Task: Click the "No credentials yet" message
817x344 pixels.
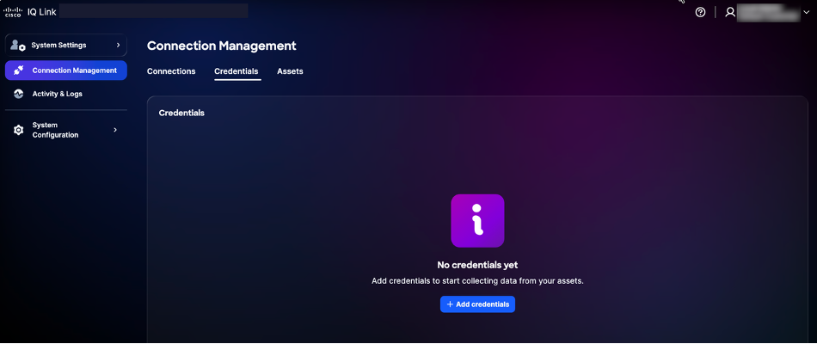Action: click(x=477, y=265)
